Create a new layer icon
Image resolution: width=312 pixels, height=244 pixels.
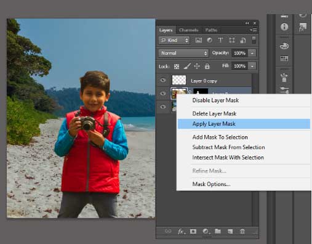[230, 232]
